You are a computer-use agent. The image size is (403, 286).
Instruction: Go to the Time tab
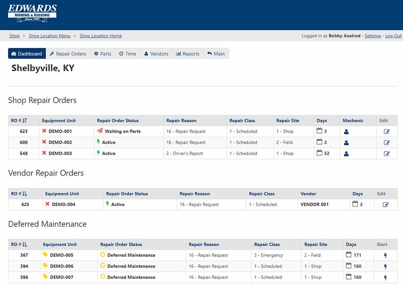pyautogui.click(x=128, y=54)
